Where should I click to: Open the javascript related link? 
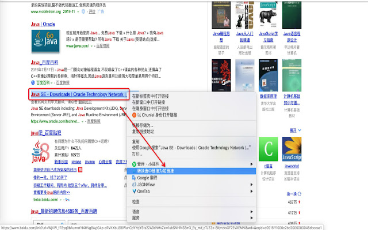pyautogui.click(x=292, y=166)
